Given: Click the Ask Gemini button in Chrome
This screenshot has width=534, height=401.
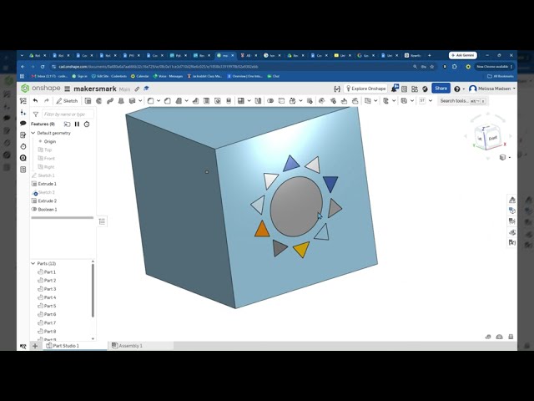Looking at the screenshot, I should tap(462, 55).
